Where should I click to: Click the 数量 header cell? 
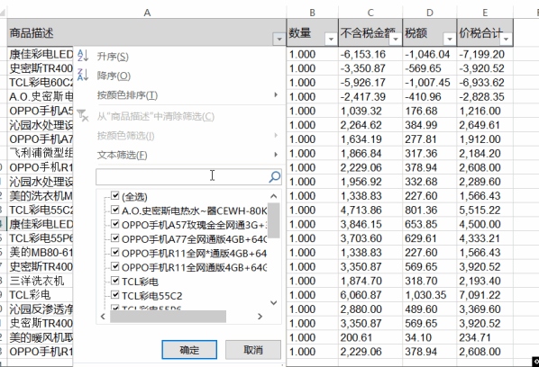click(x=312, y=33)
